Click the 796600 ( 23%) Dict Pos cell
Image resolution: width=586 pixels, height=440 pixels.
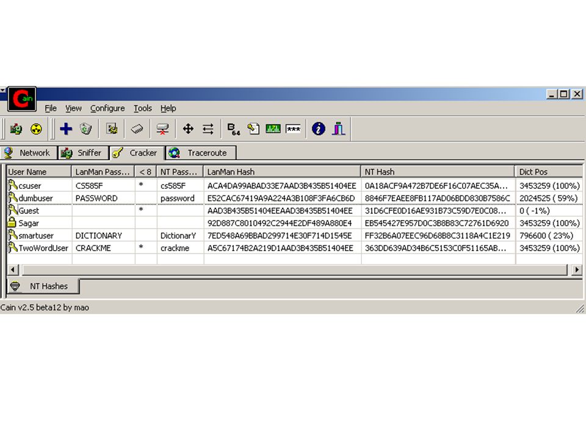click(x=546, y=236)
